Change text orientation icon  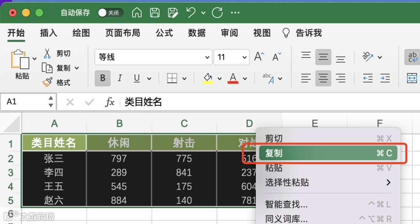pyautogui.click(x=368, y=57)
